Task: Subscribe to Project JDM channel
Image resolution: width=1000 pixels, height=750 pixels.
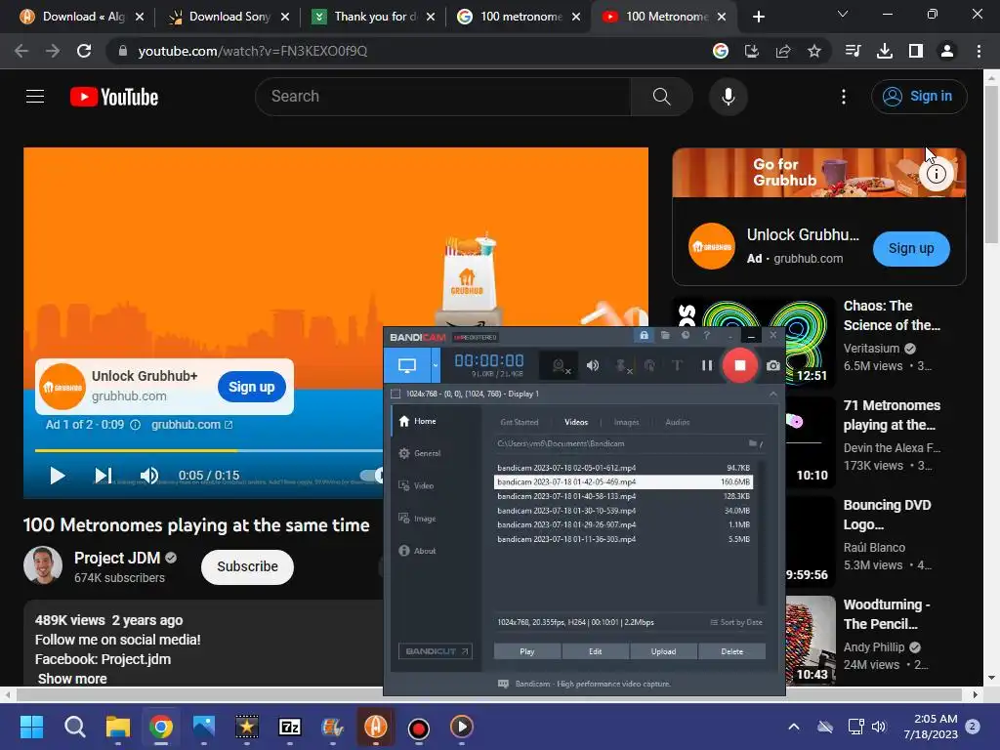Action: (247, 567)
